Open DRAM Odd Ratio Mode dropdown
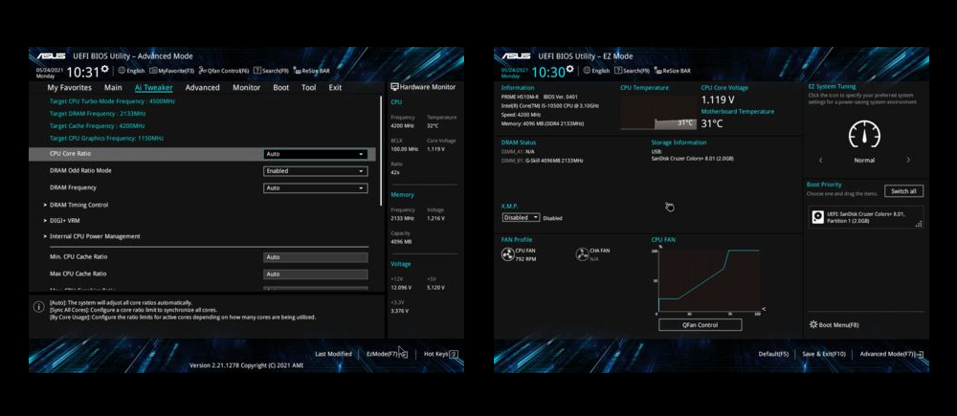The width and height of the screenshot is (957, 416). click(x=316, y=171)
